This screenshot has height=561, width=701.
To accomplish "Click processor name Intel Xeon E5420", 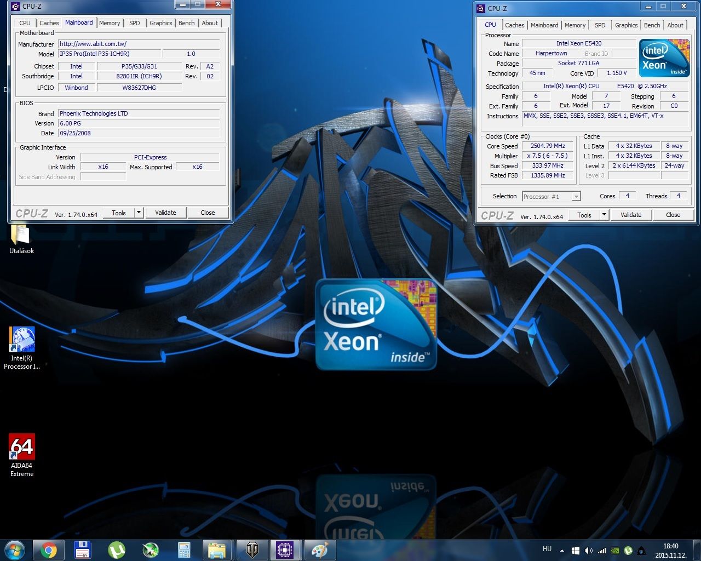I will pos(579,43).
